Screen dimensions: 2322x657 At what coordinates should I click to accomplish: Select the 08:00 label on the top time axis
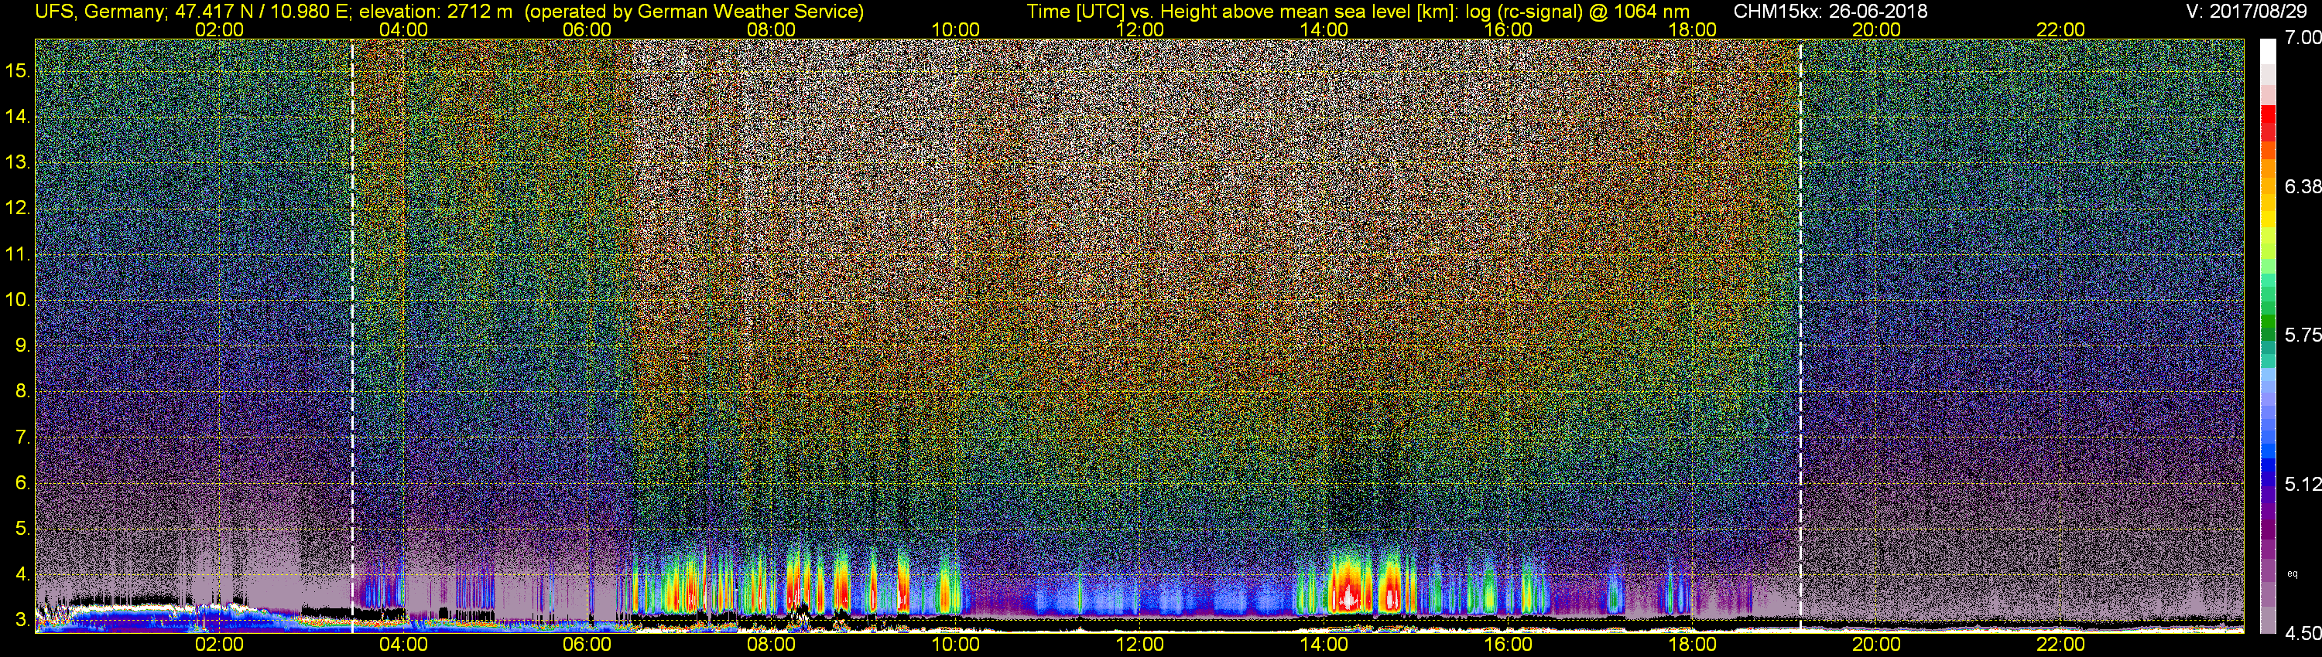click(x=772, y=29)
